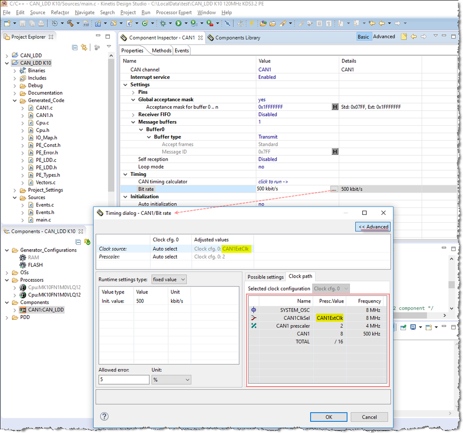Image resolution: width=463 pixels, height=433 pixels.
Task: Click Collapse All icon in Project Explorer
Action: tap(75, 47)
